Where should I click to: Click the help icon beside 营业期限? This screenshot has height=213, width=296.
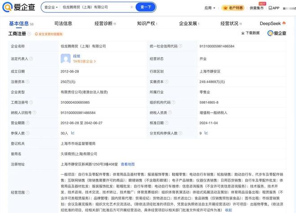click(27, 123)
